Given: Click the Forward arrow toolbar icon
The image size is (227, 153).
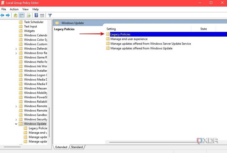Looking at the screenshot, I should (x=8, y=15).
